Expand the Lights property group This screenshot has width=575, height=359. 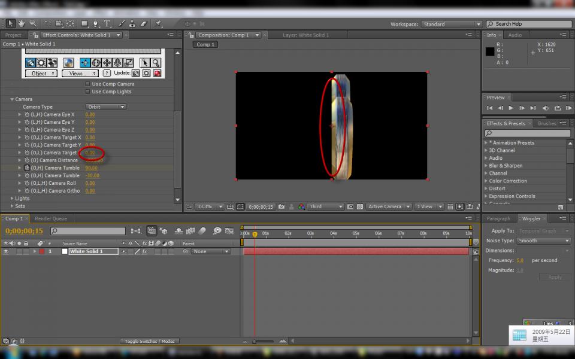click(12, 199)
